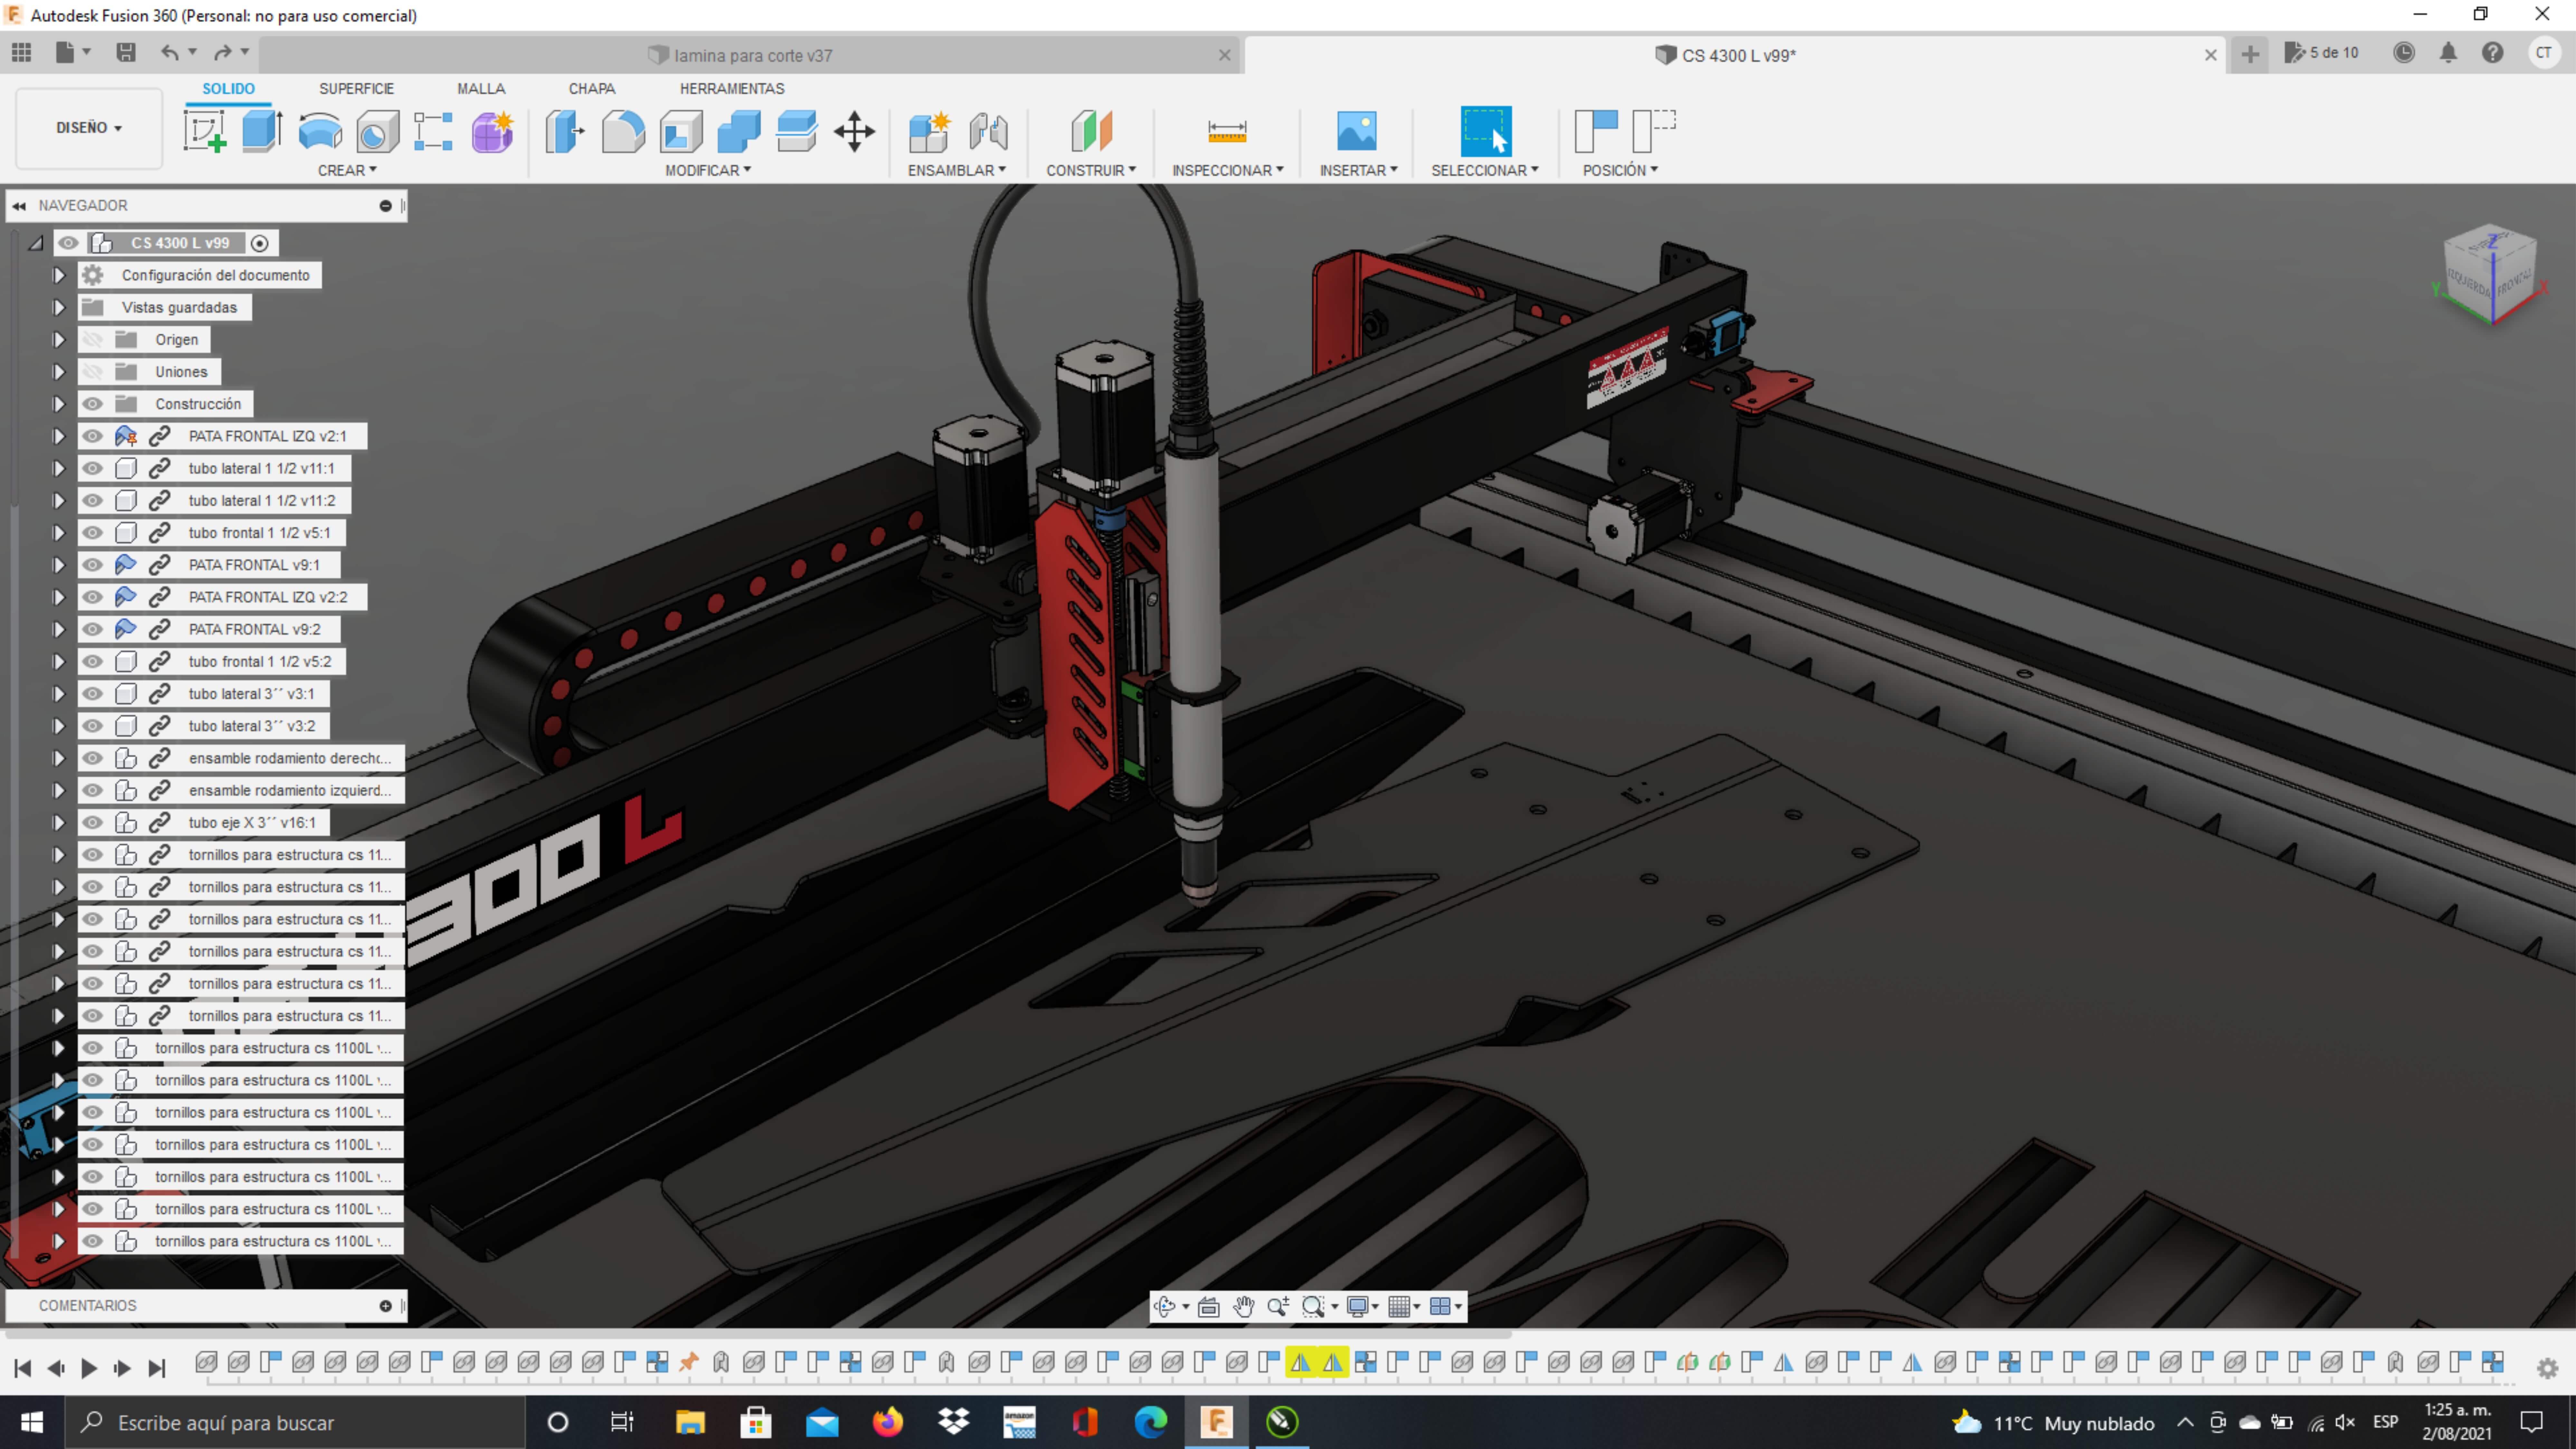Click the Insert image icon
The height and width of the screenshot is (1449, 2576).
(1357, 131)
